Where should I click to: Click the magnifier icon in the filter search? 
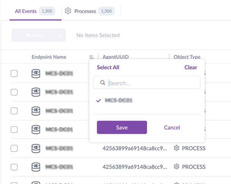pos(102,83)
